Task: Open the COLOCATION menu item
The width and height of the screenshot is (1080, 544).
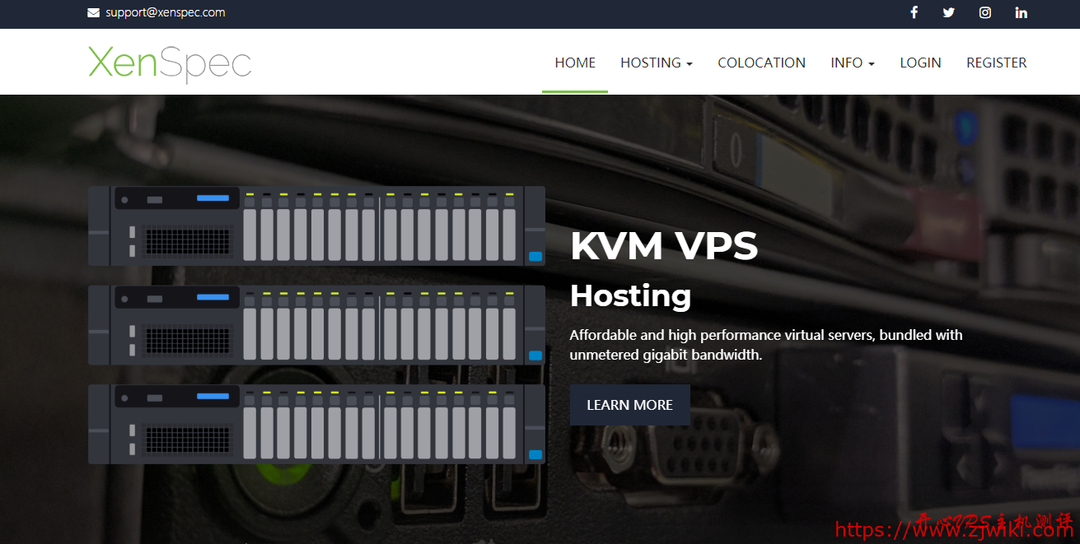Action: pos(761,63)
